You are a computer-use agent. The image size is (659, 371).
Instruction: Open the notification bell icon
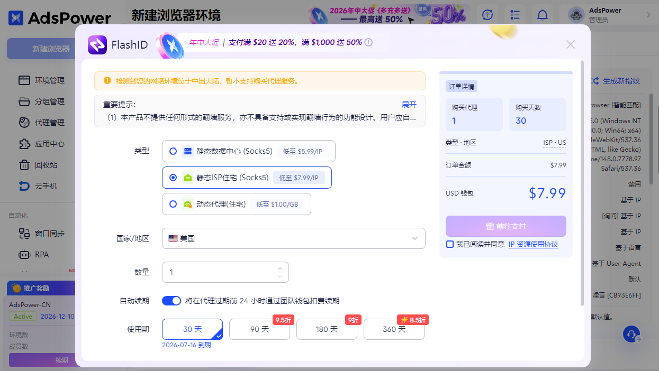pos(543,15)
